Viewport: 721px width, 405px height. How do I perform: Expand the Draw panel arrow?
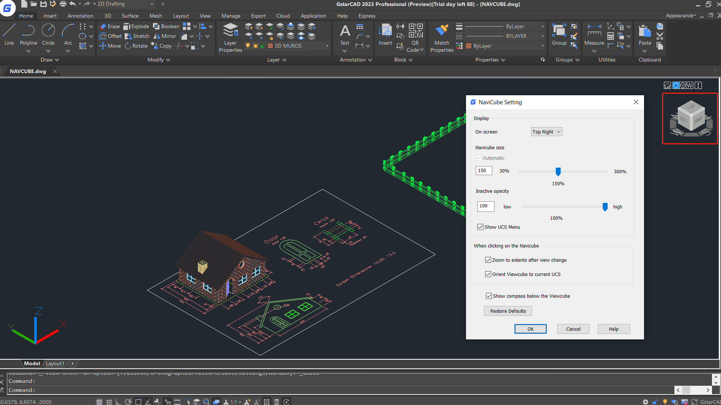tap(57, 60)
